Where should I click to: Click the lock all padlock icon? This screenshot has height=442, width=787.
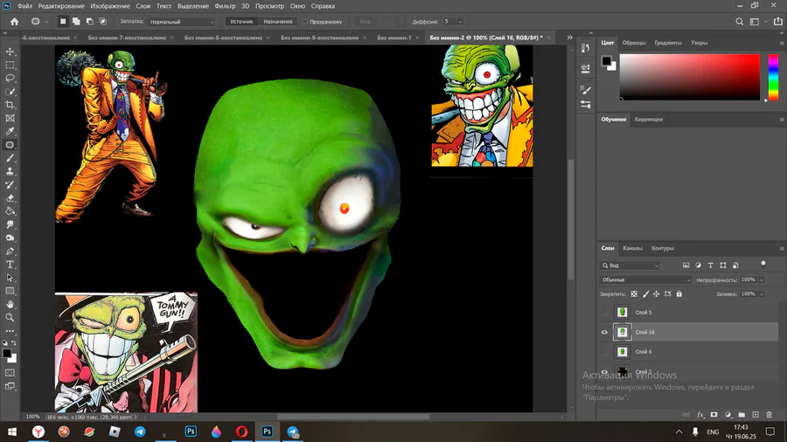tap(679, 294)
